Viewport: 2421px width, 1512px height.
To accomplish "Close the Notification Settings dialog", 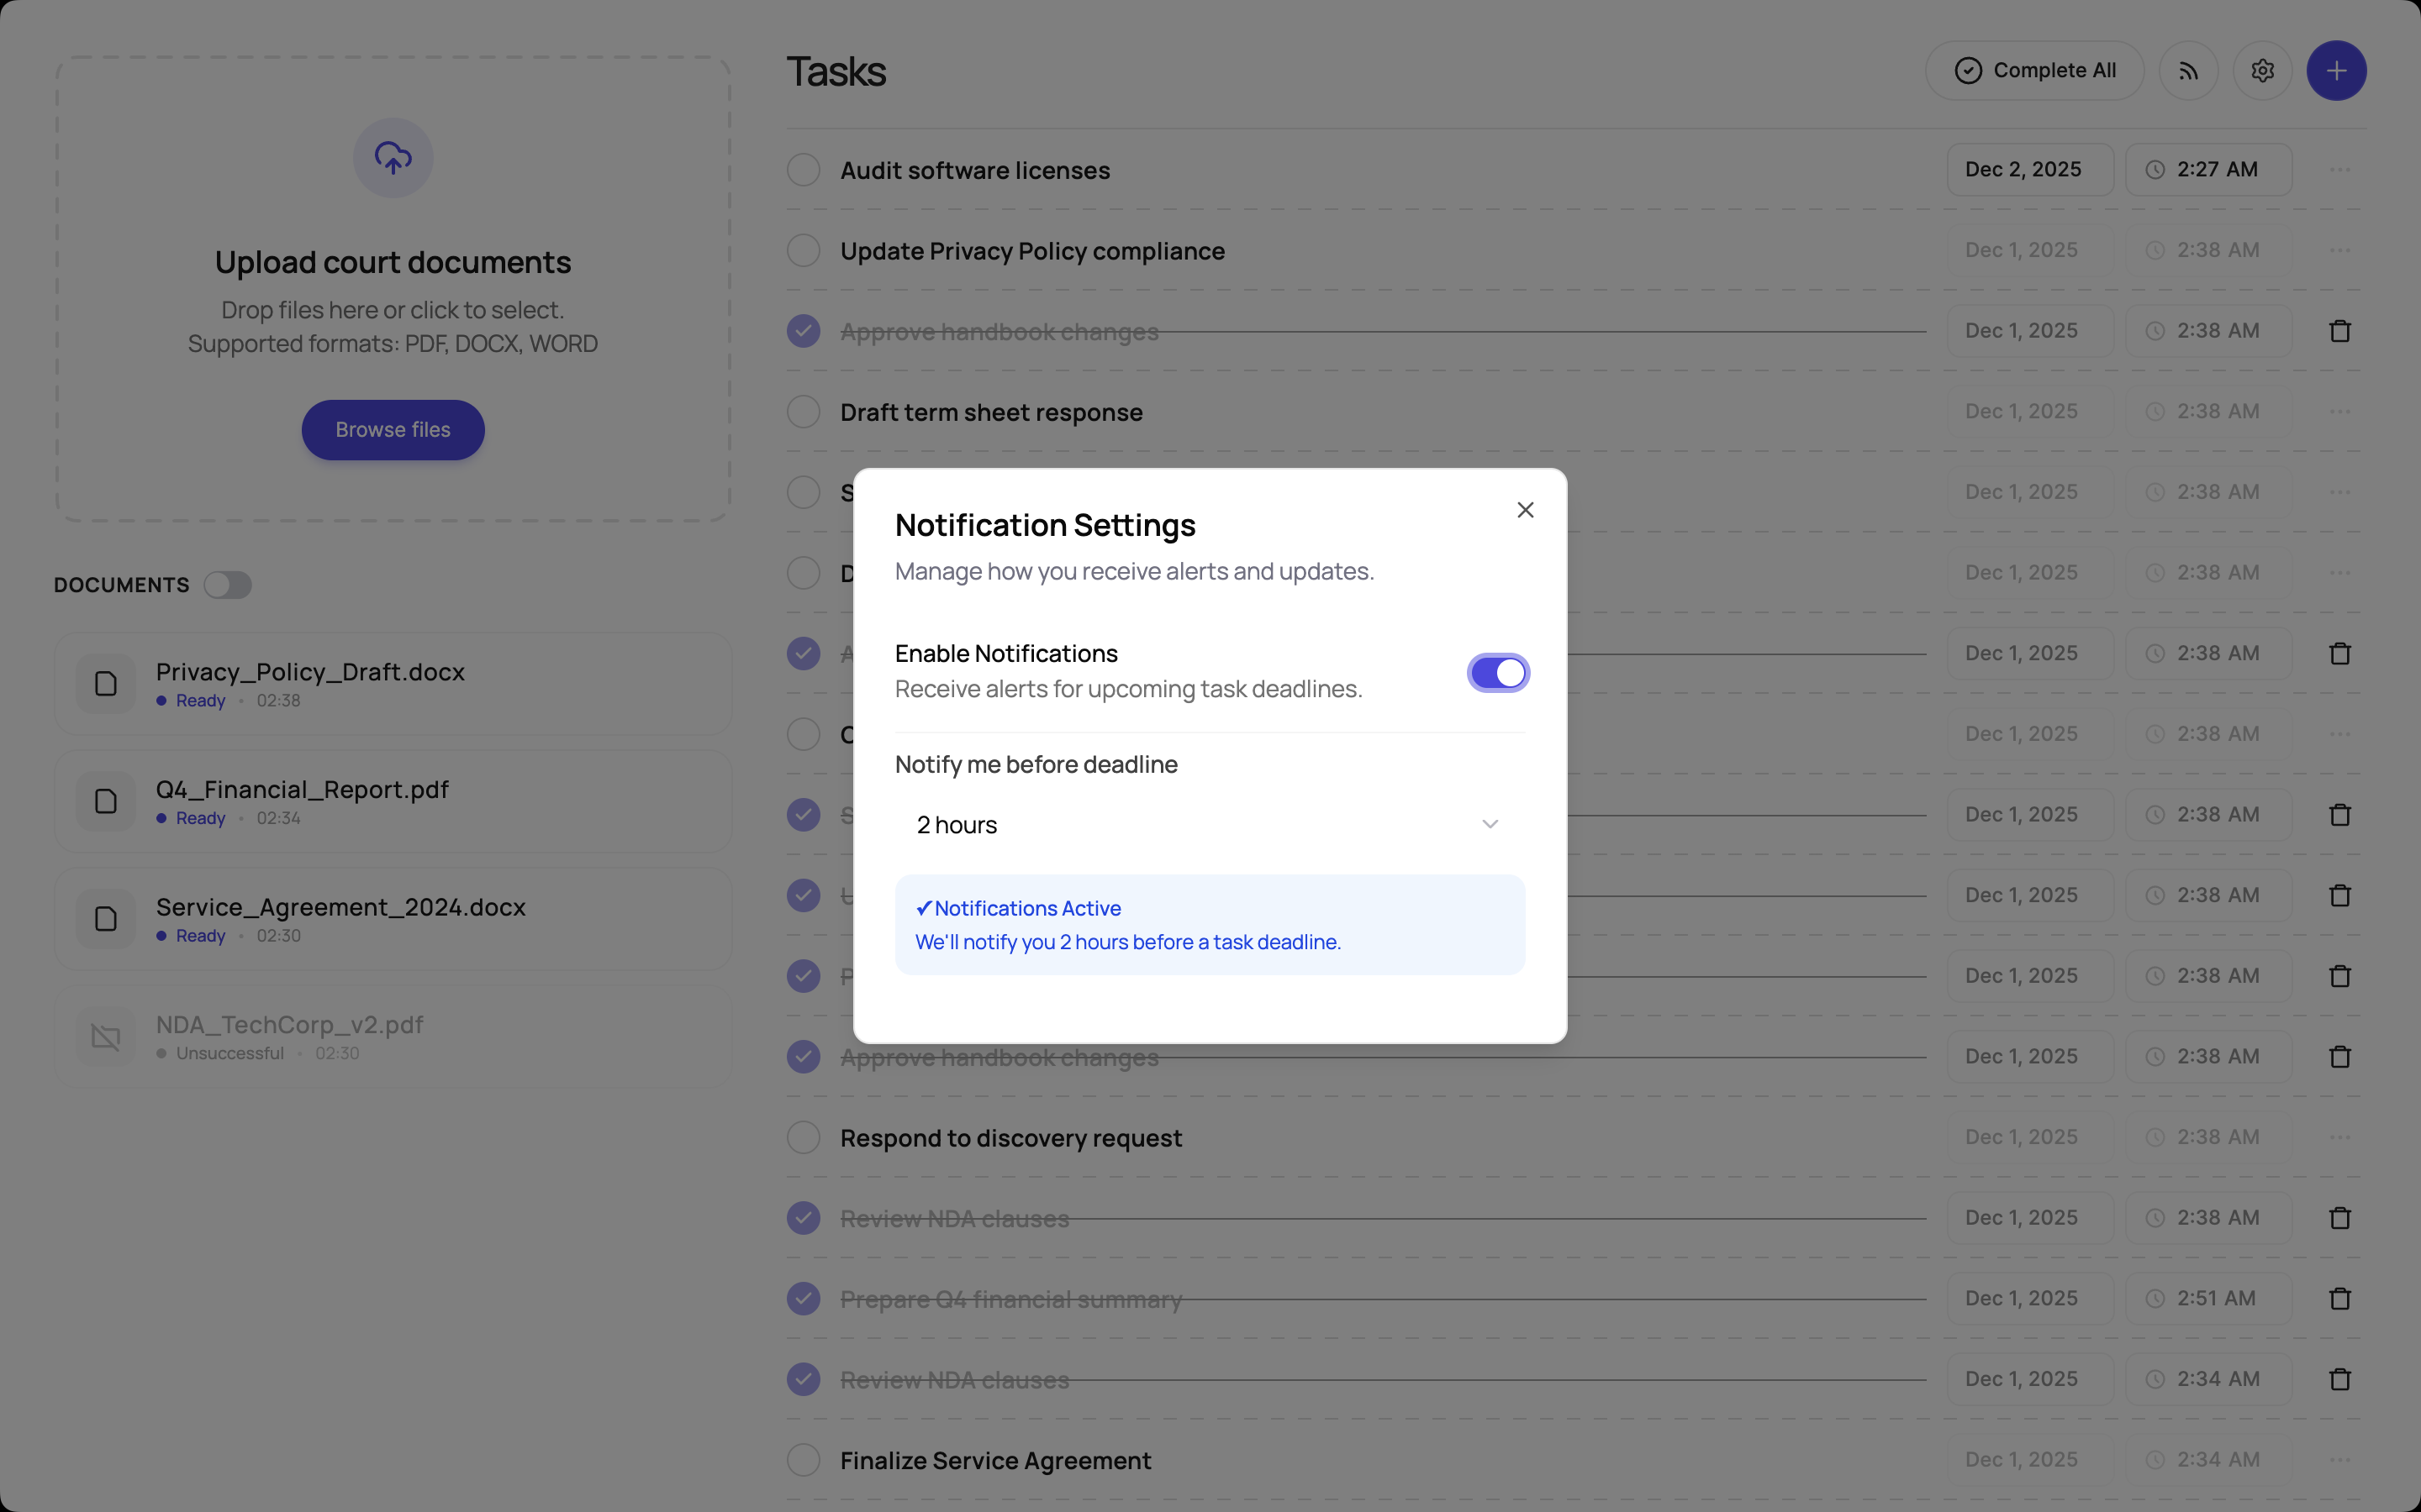I will coord(1525,510).
